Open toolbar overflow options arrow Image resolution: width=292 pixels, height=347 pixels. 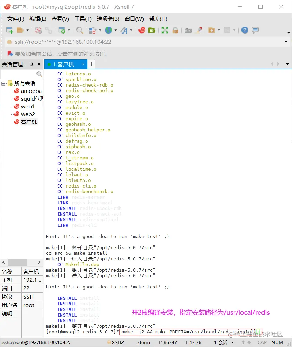(288, 33)
